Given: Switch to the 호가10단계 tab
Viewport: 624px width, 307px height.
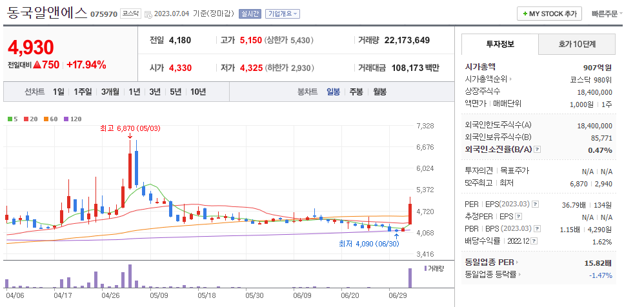Looking at the screenshot, I should 577,44.
